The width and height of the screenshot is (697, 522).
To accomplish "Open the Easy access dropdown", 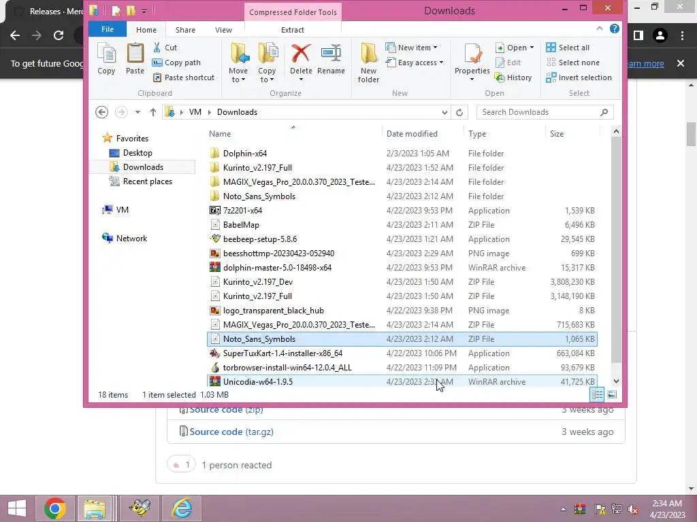I will 441,63.
